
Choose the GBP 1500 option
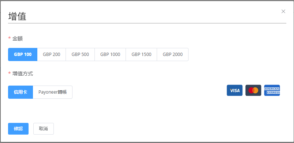141,54
